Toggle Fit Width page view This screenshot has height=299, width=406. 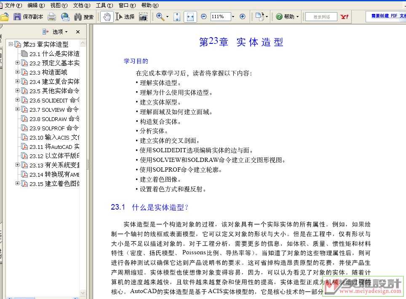[190, 17]
